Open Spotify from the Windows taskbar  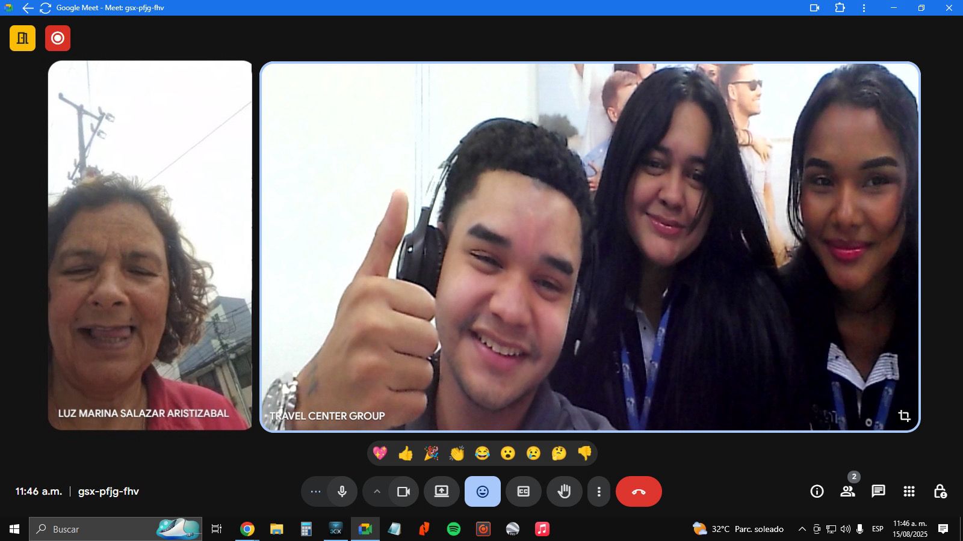454,529
